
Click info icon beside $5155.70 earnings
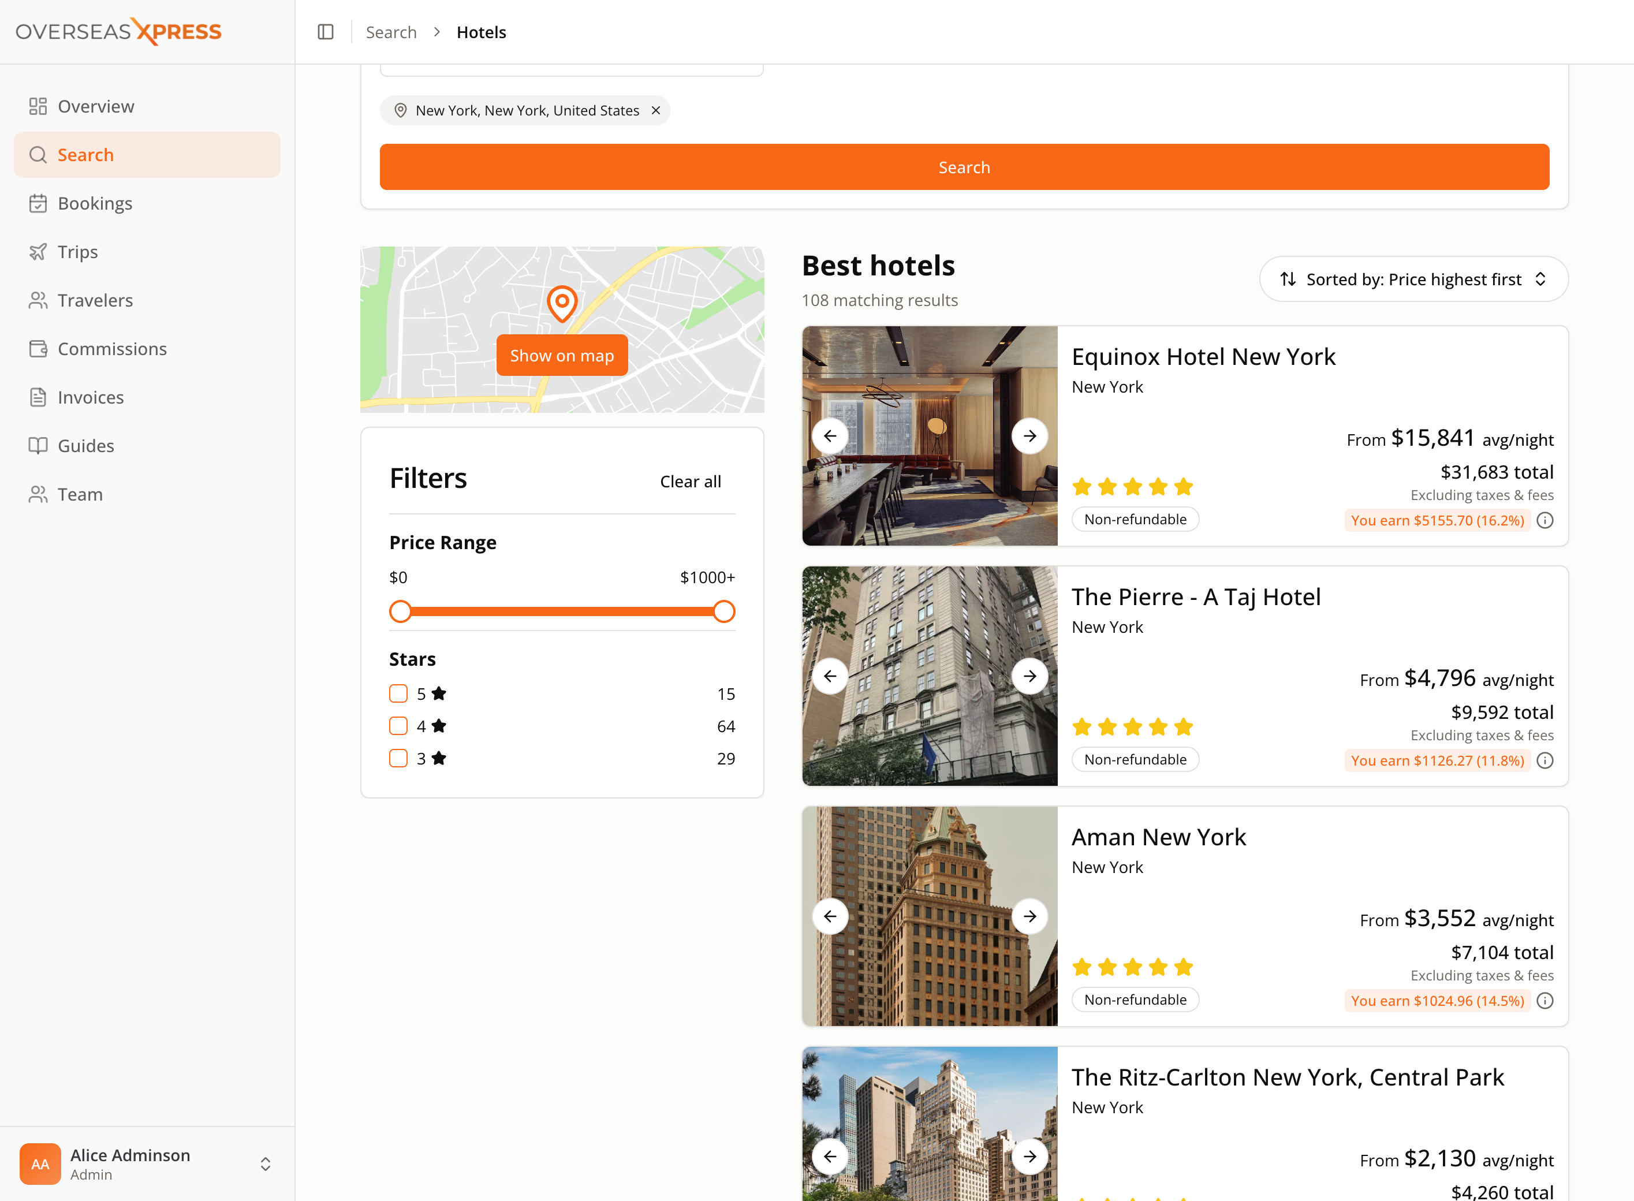(1545, 521)
